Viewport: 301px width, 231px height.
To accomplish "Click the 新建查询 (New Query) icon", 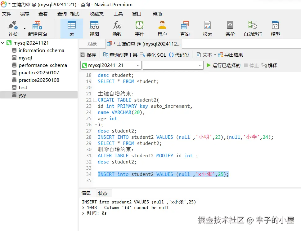I will click(38, 28).
